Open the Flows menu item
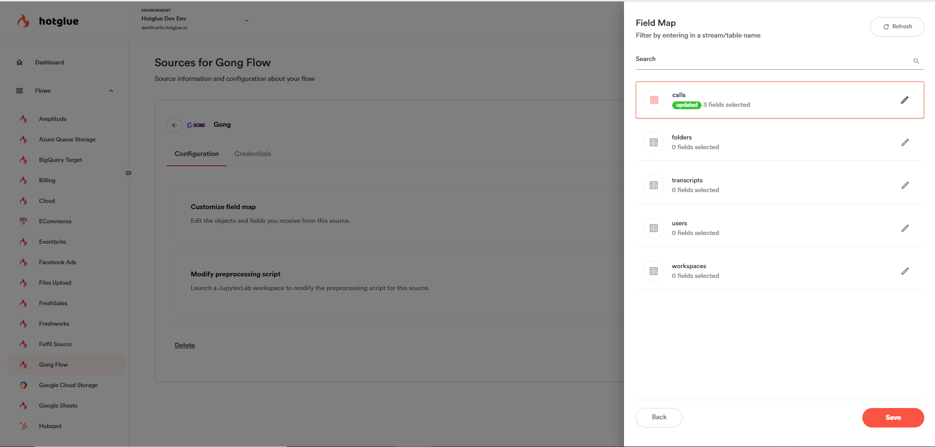This screenshot has height=447, width=935. pyautogui.click(x=43, y=91)
